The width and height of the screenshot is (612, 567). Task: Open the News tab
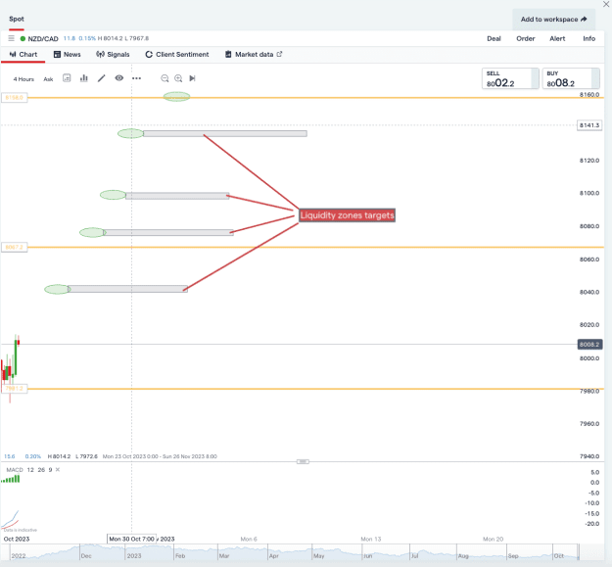tap(68, 54)
